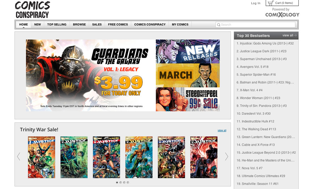313x189 pixels.
Task: Click the Comics Conspiracy logo
Action: (32, 10)
